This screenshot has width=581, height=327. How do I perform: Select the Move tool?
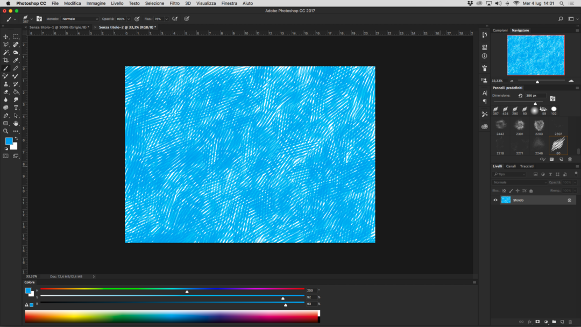[5, 37]
